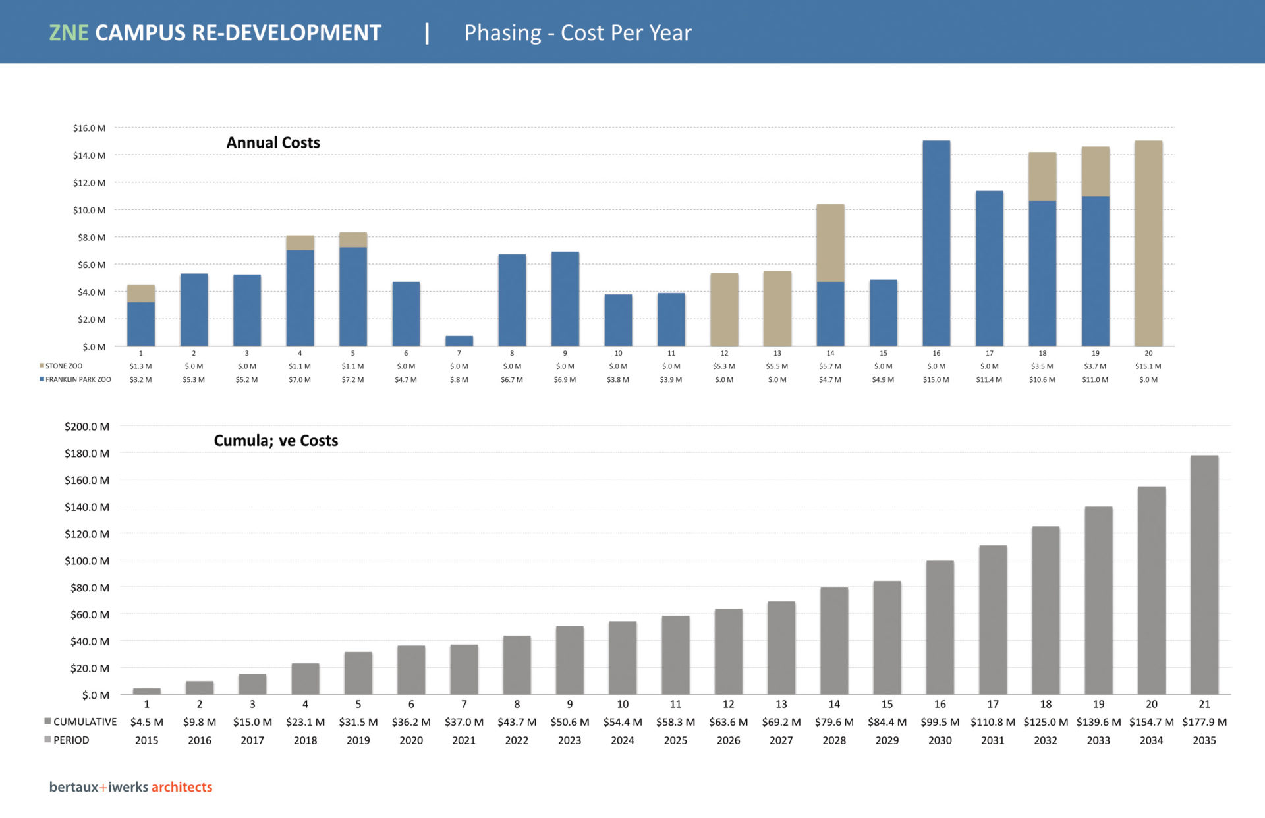Click the Annual Costs chart title
Viewport: 1265px width, 818px height.
tap(273, 142)
